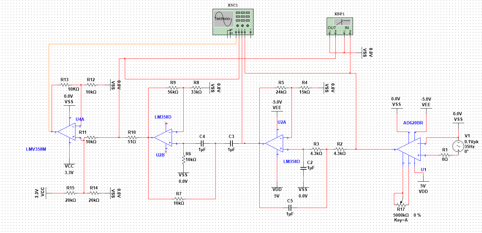Select the R3 resistor symbol

coord(316,149)
